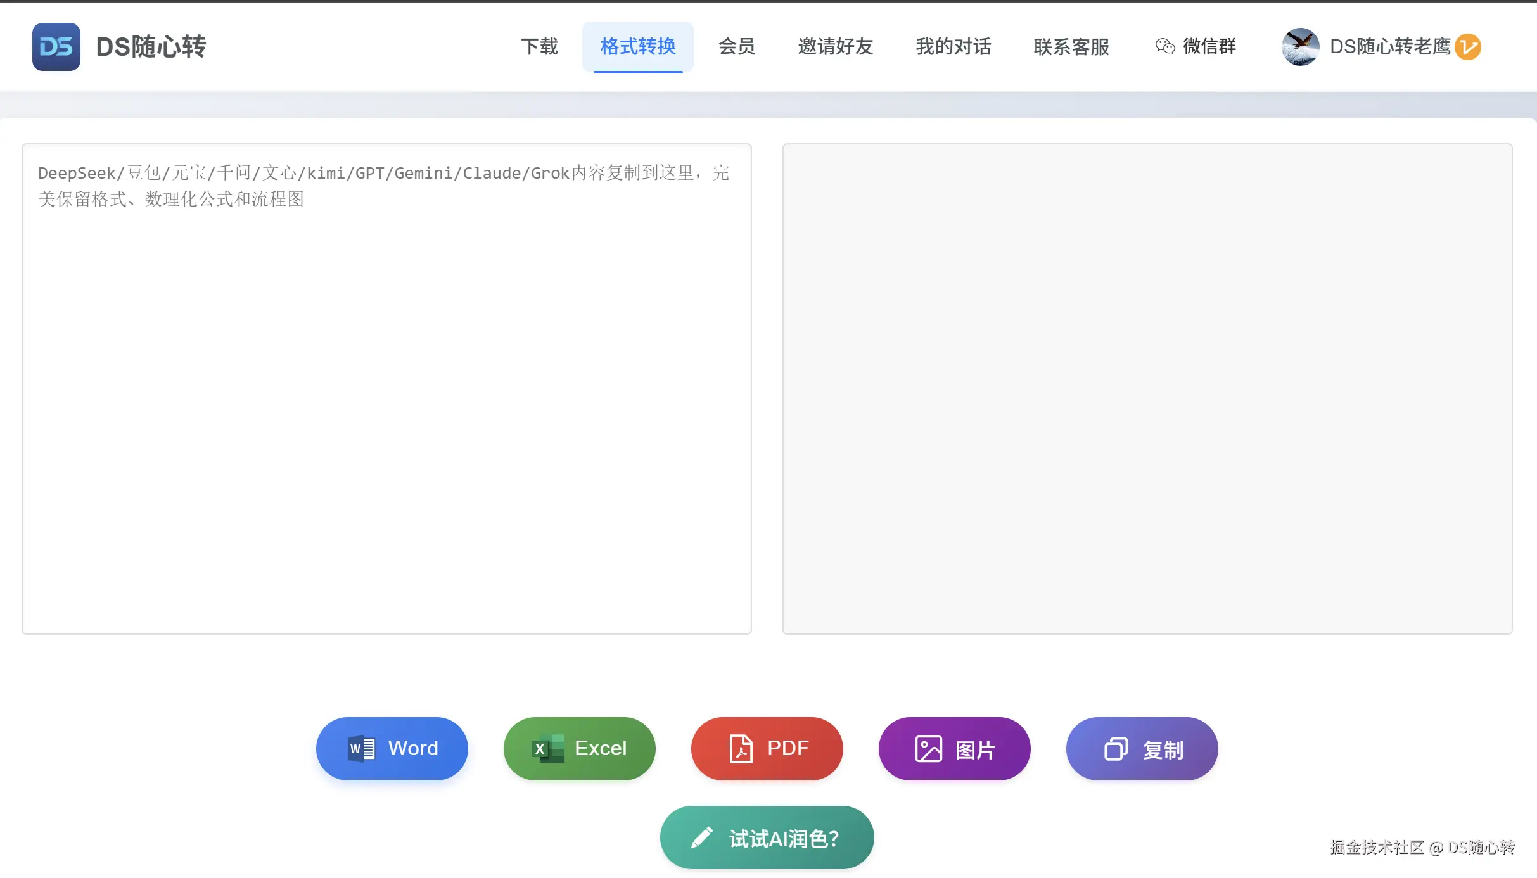Copy the output with 复制 button
This screenshot has width=1537, height=878.
1142,749
